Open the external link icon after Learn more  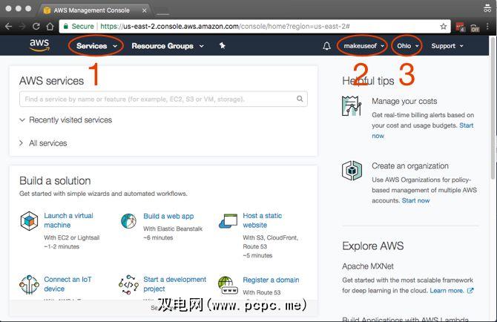(x=470, y=290)
